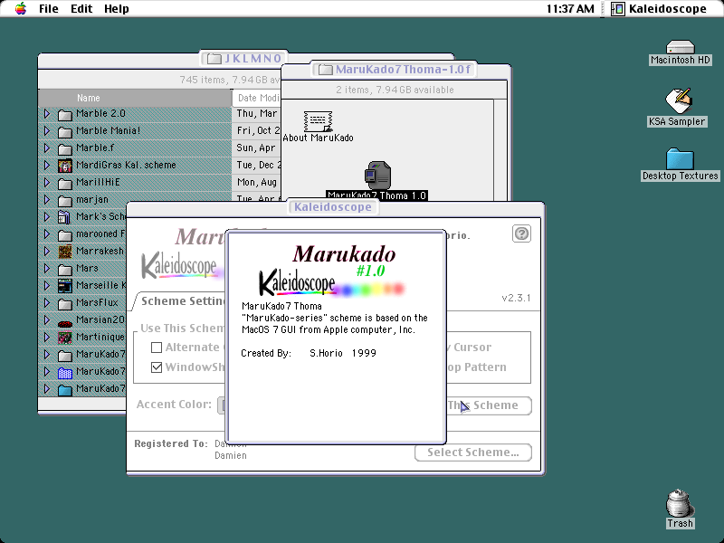The image size is (724, 543).
Task: Expand the Marble.f folder triangle
Action: [x=47, y=148]
